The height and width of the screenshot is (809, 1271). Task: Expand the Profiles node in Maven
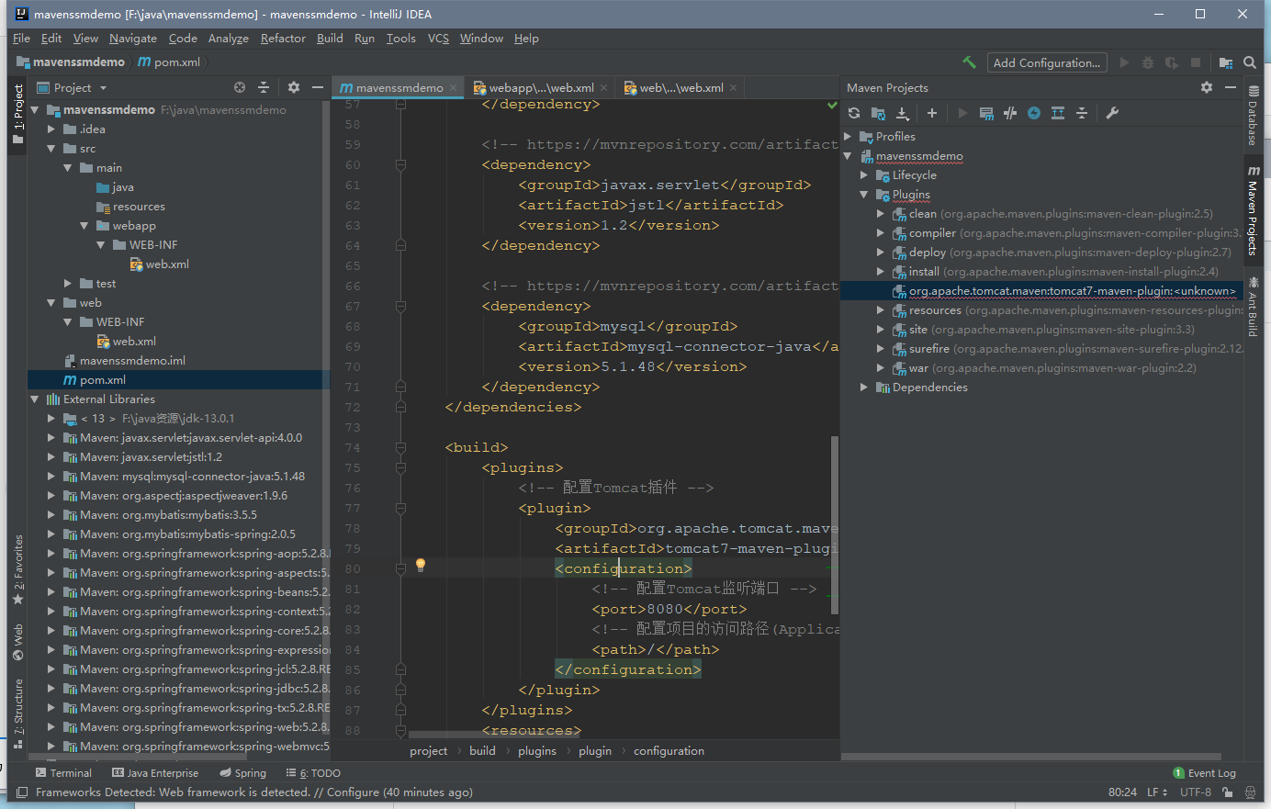pos(848,137)
